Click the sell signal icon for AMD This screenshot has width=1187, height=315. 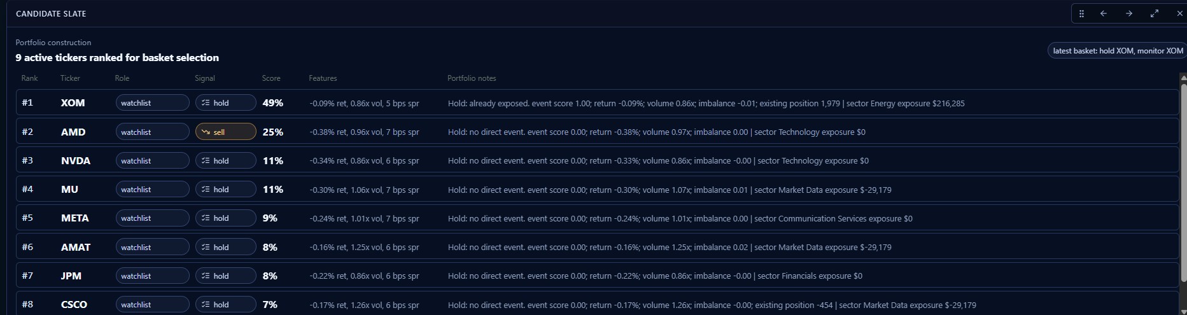[x=206, y=132]
